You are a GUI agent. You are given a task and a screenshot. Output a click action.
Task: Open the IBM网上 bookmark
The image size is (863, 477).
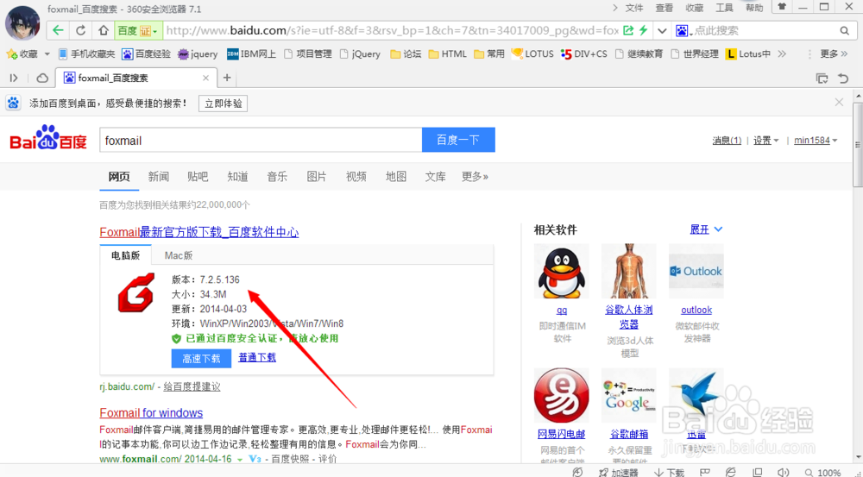pos(251,54)
